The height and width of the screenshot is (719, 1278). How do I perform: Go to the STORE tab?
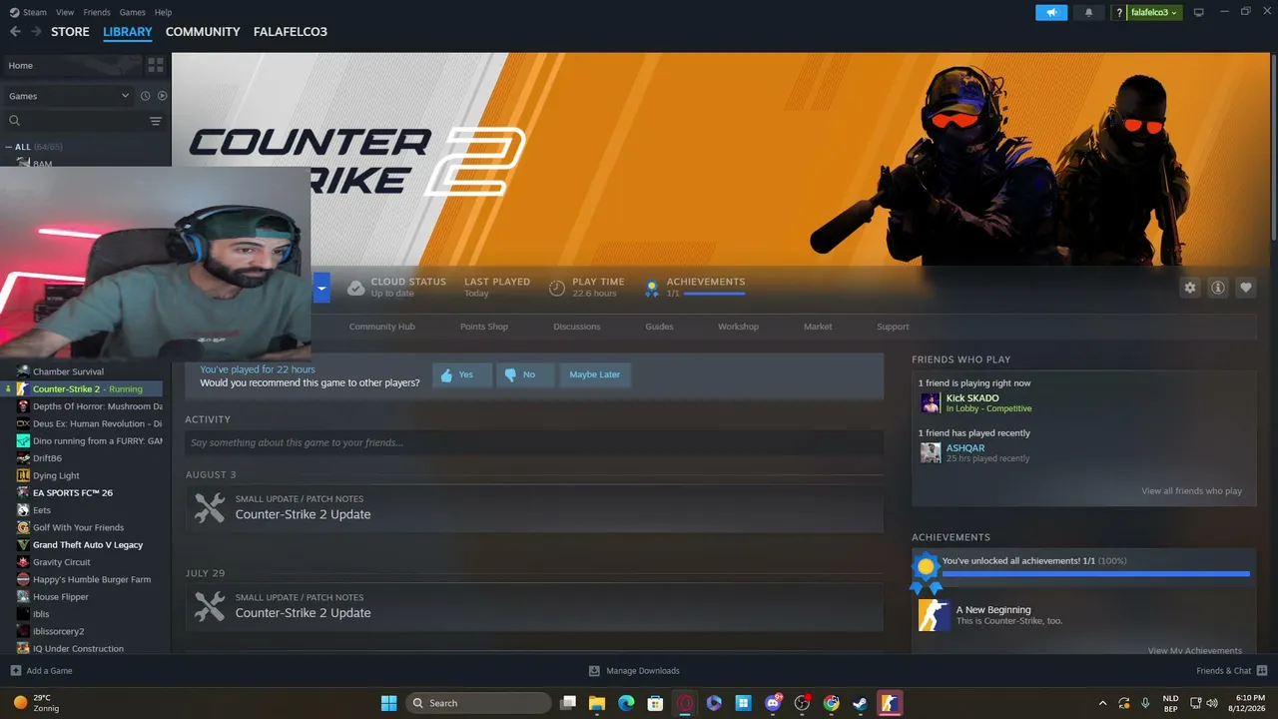70,32
